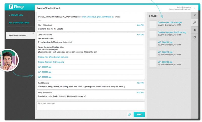Viewport: 202px width, 122px height.
Task: Click message starting 'Great stuff. Mary, thanks'
Action: pos(81,87)
